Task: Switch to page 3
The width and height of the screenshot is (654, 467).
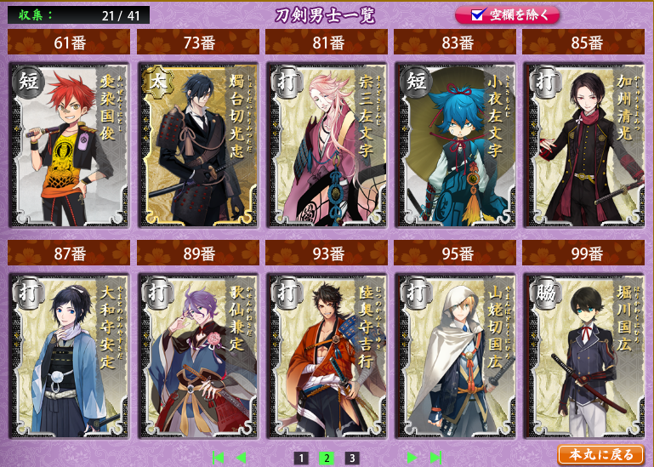Action: [x=352, y=458]
